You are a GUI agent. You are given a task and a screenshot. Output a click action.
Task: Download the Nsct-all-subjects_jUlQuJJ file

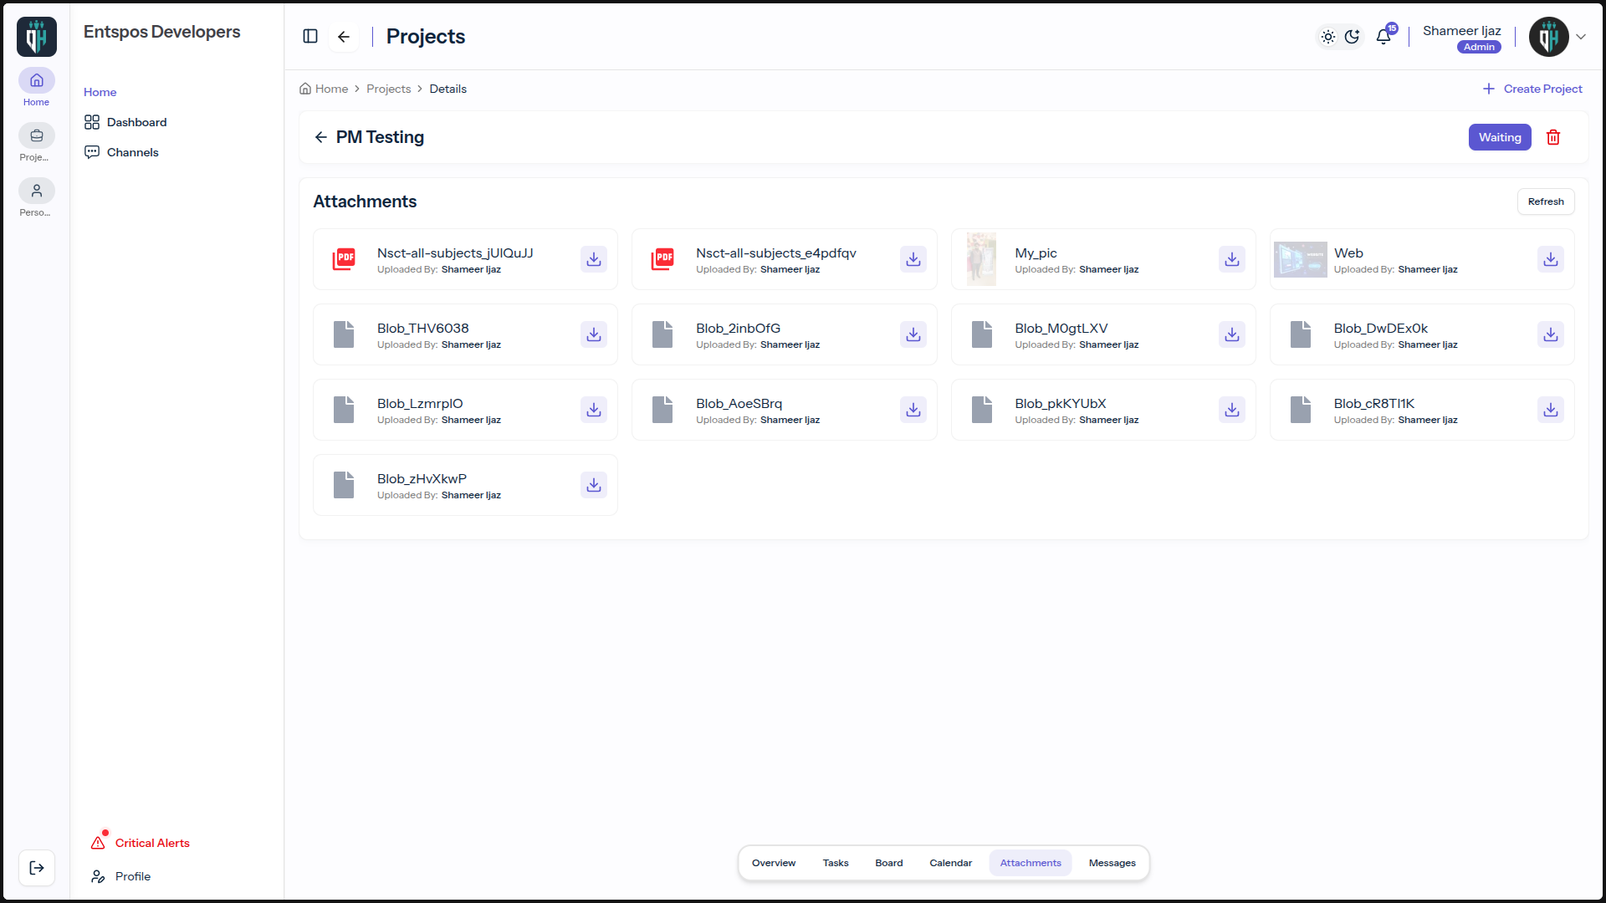594,259
